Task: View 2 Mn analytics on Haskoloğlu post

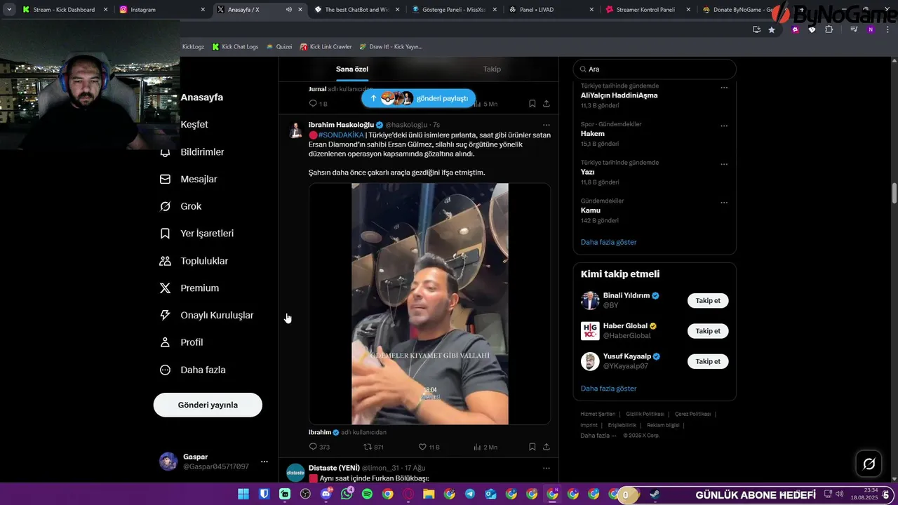Action: click(x=485, y=447)
